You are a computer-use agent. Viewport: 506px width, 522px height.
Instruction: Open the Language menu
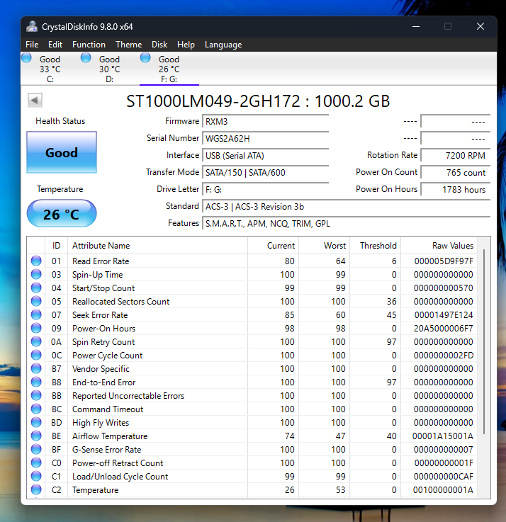coord(223,45)
